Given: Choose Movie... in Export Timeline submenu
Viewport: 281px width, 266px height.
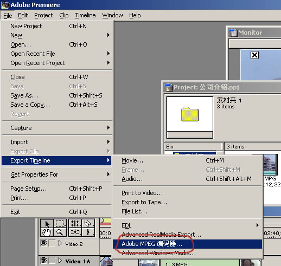Looking at the screenshot, I should [x=187, y=160].
